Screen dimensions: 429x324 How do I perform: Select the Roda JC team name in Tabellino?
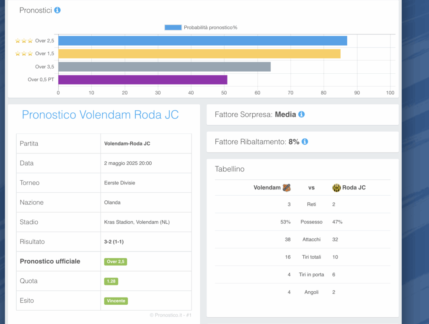click(x=354, y=188)
